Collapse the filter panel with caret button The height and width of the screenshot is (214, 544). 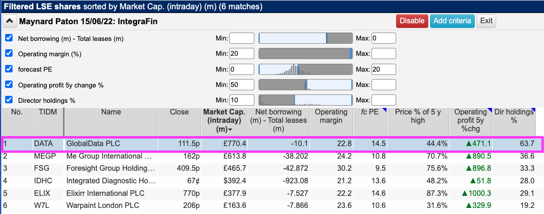[x=10, y=21]
